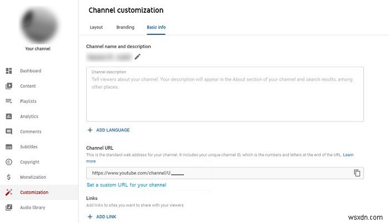Click the plus icon beside ADD LINK

pos(90,217)
